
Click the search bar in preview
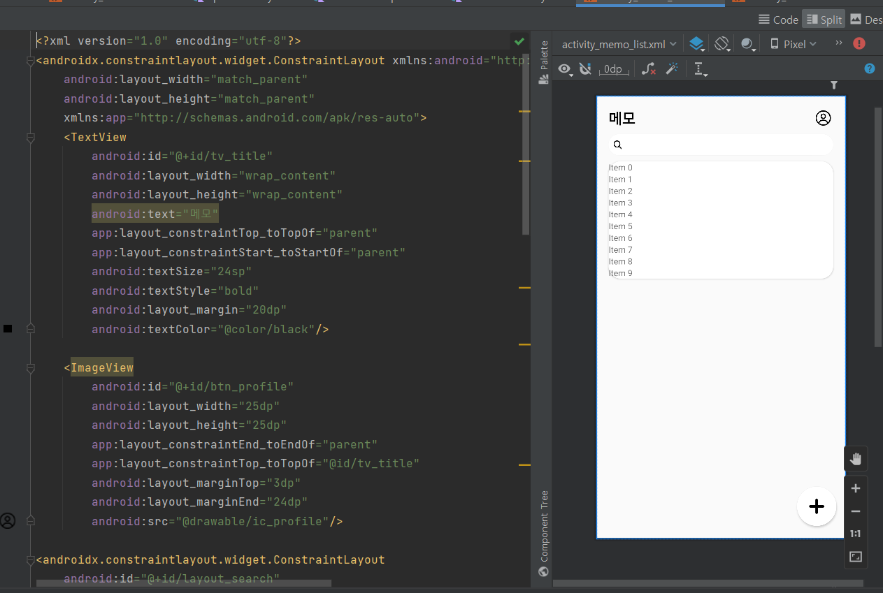pos(720,145)
